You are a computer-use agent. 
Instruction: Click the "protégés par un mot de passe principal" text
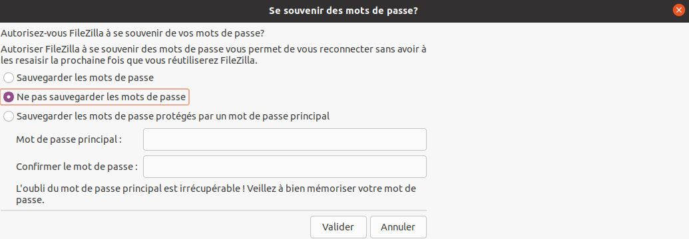pyautogui.click(x=241, y=117)
